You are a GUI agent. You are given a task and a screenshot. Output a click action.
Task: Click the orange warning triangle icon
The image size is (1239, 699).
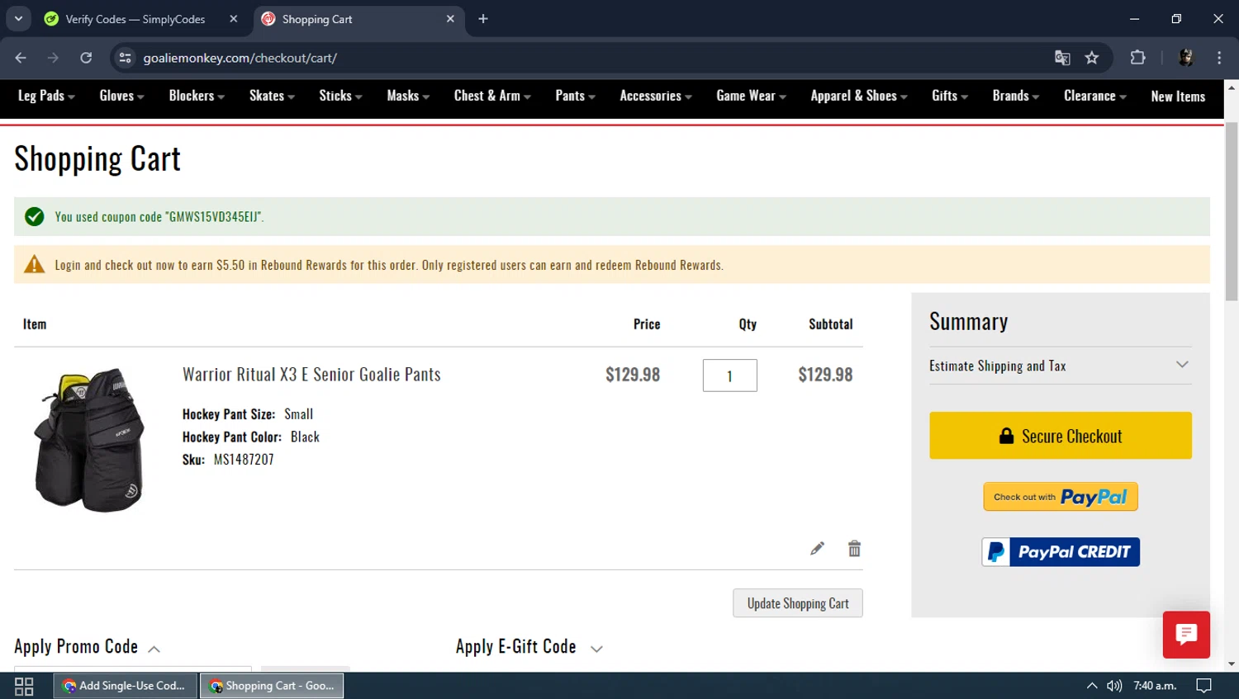click(35, 264)
